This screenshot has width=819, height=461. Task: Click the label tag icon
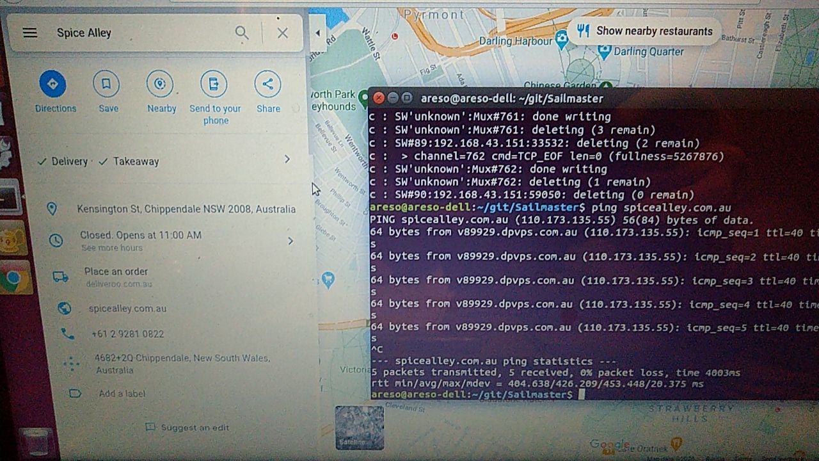click(x=76, y=393)
